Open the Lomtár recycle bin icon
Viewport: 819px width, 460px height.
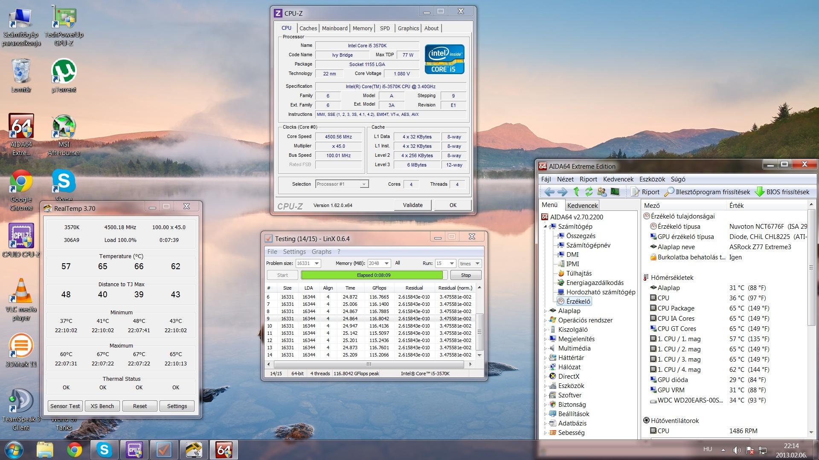pos(21,76)
